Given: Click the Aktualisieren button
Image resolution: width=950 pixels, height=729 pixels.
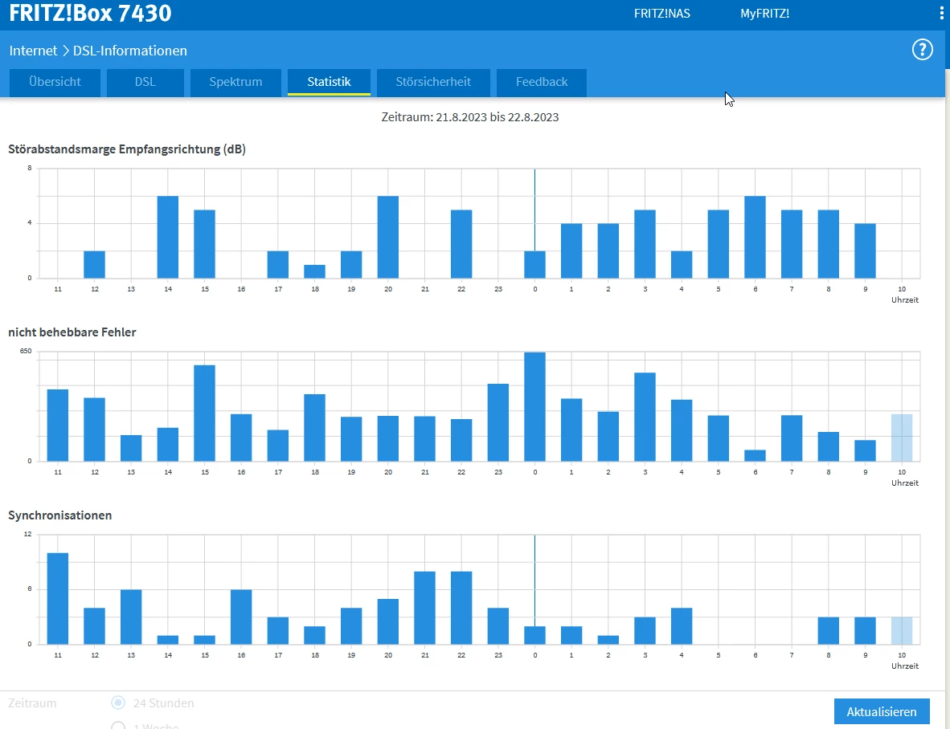Looking at the screenshot, I should click(x=881, y=711).
